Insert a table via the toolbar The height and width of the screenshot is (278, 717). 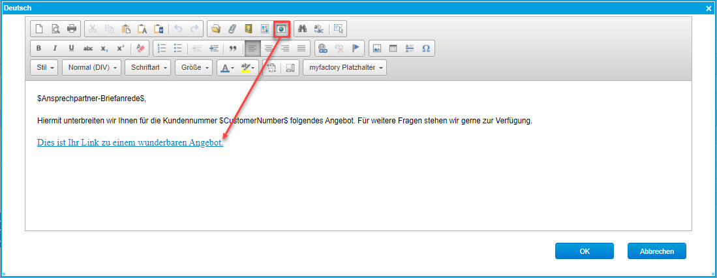tap(393, 48)
